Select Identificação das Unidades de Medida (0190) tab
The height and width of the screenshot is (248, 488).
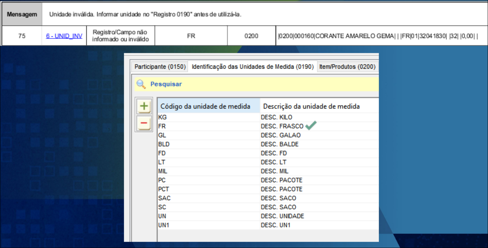(253, 67)
